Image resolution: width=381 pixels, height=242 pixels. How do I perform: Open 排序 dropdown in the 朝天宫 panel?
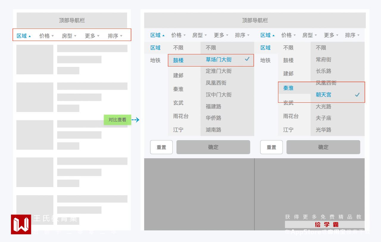(x=352, y=35)
